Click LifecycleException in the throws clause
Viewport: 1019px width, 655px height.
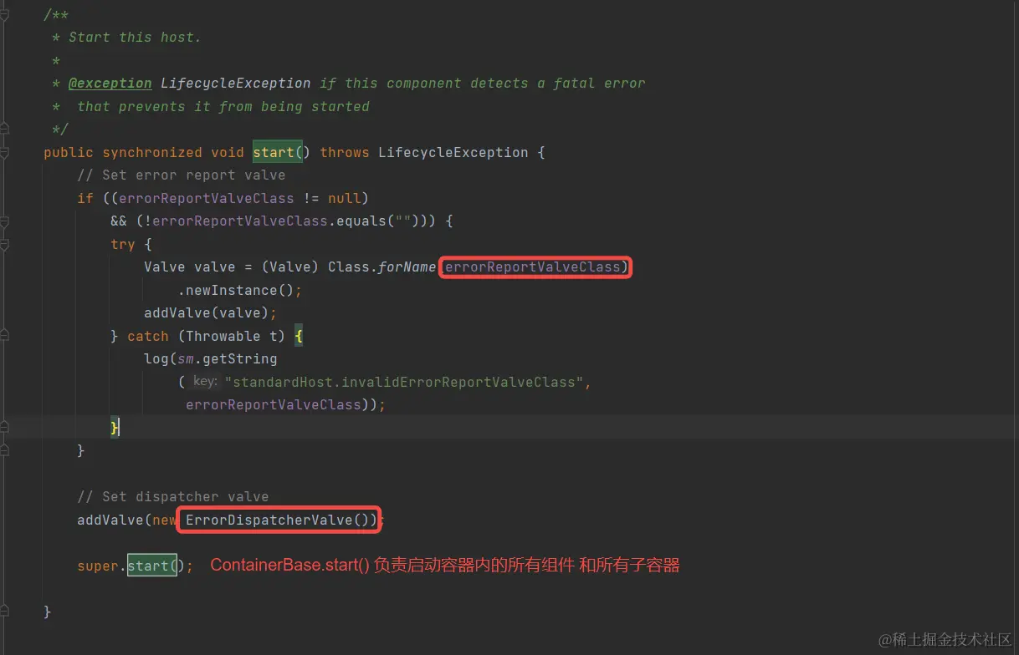453,153
